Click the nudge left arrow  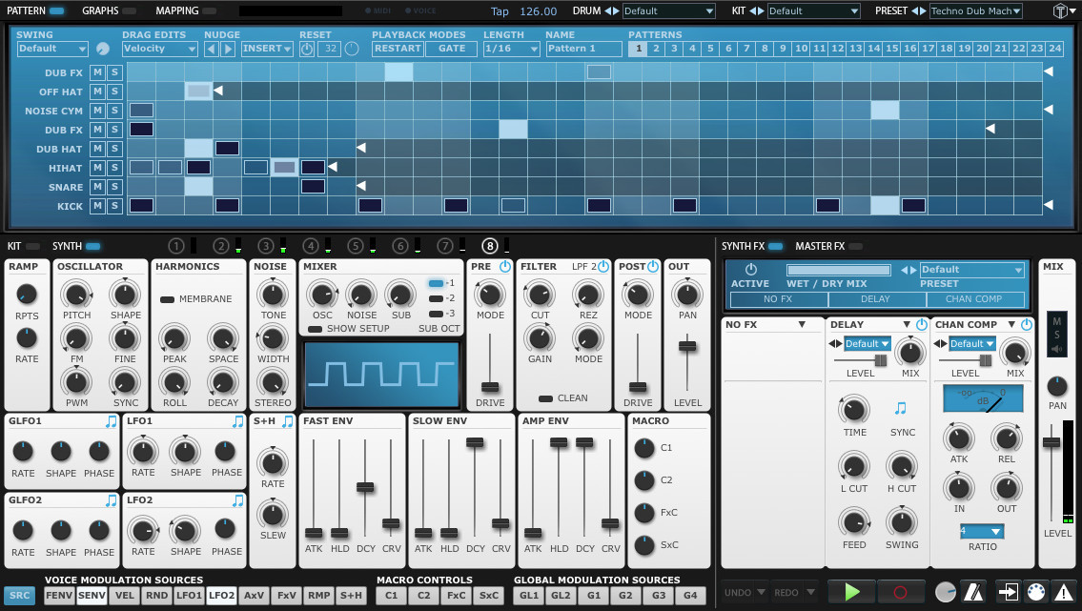(212, 49)
